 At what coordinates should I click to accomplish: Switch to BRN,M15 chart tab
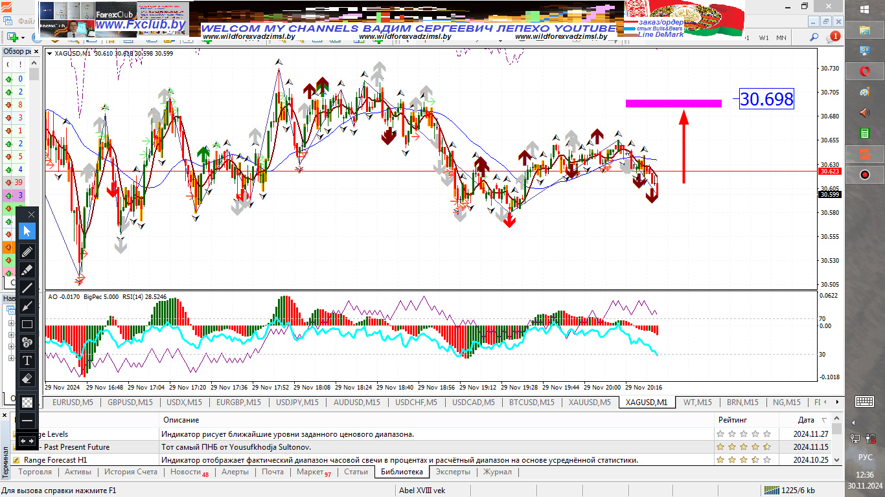[742, 403]
